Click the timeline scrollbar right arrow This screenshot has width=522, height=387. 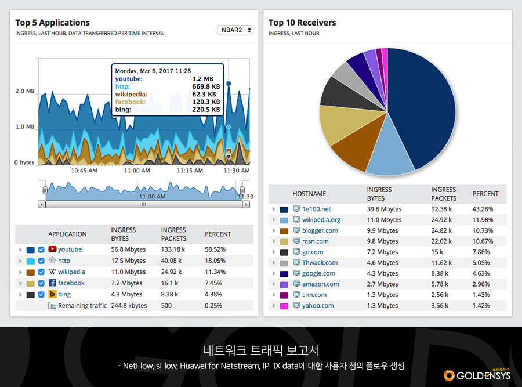point(246,204)
